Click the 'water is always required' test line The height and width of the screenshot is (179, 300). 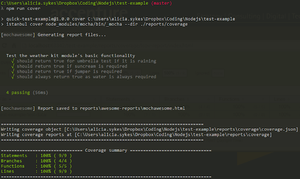(x=86, y=77)
